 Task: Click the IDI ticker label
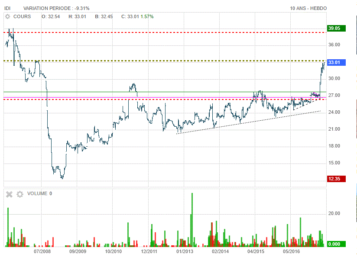tap(7, 8)
